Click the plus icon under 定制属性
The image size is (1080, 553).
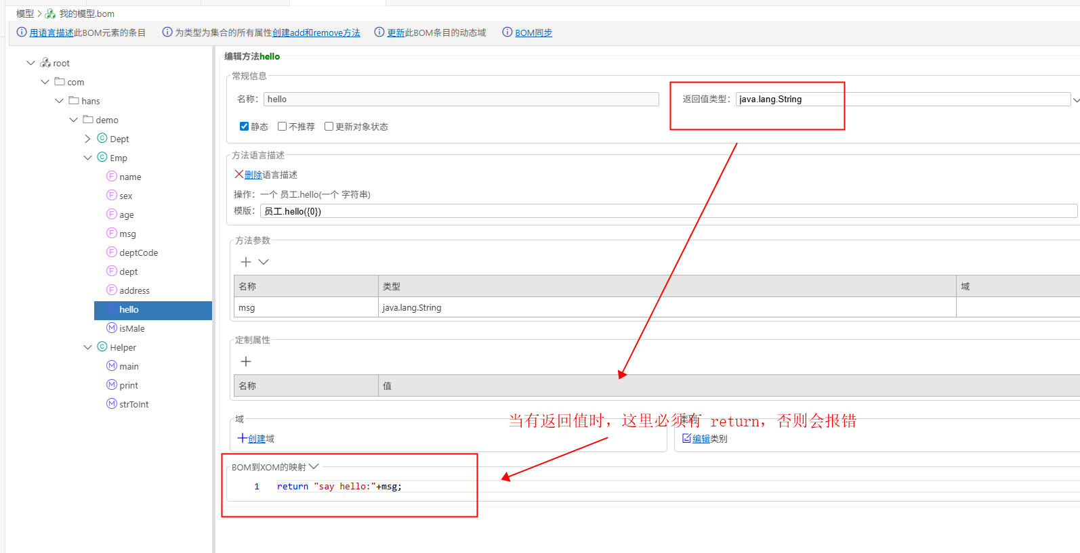coord(246,361)
